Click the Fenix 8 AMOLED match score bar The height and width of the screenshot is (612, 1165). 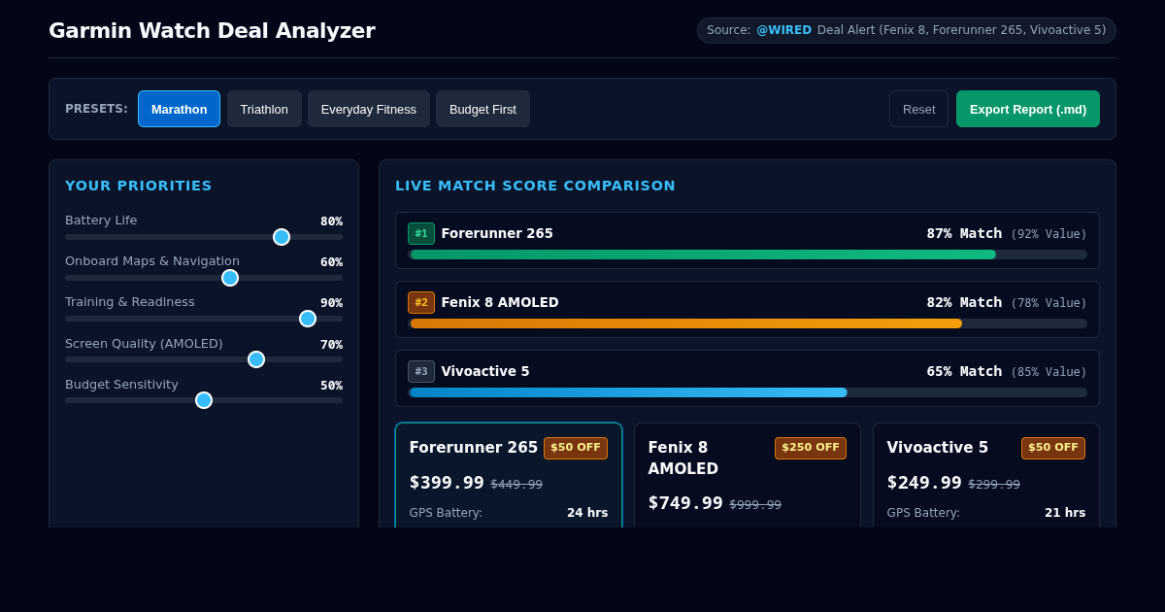coord(748,323)
